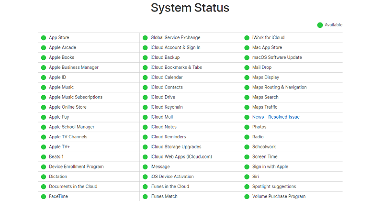The height and width of the screenshot is (201, 383).
Task: Click iTunes in the Cloud label
Action: [x=170, y=186]
